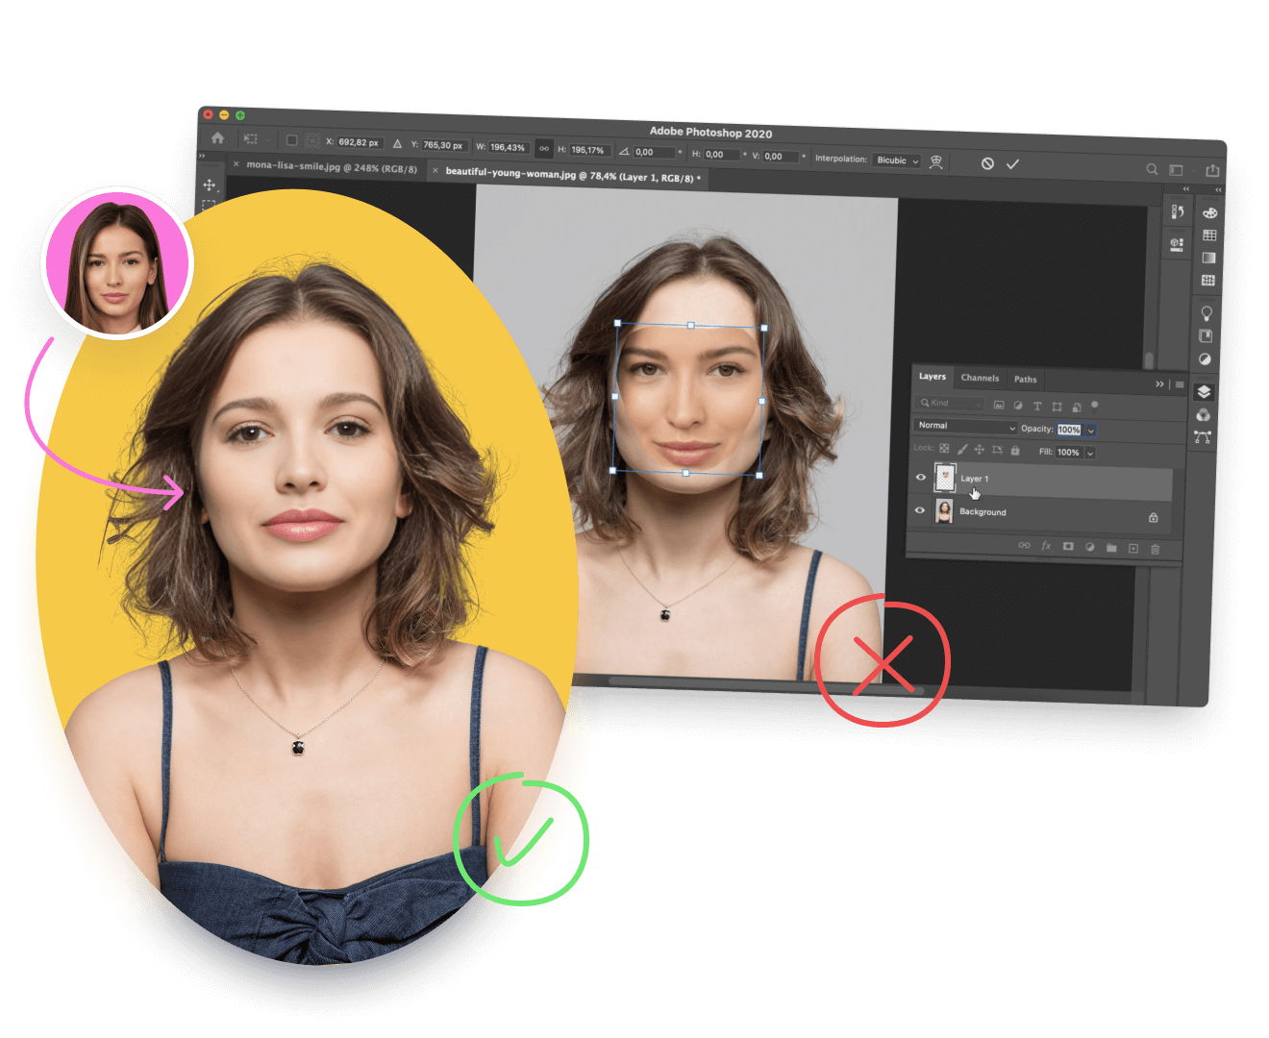Open the Libraries panel icon
1269x1038 pixels.
[x=1206, y=336]
